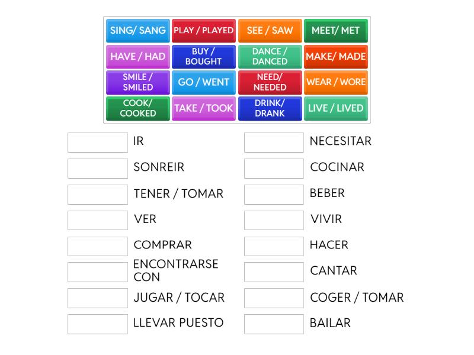474x355 pixels.
Task: Select the answer slot next to SONREIR
Action: (x=98, y=169)
